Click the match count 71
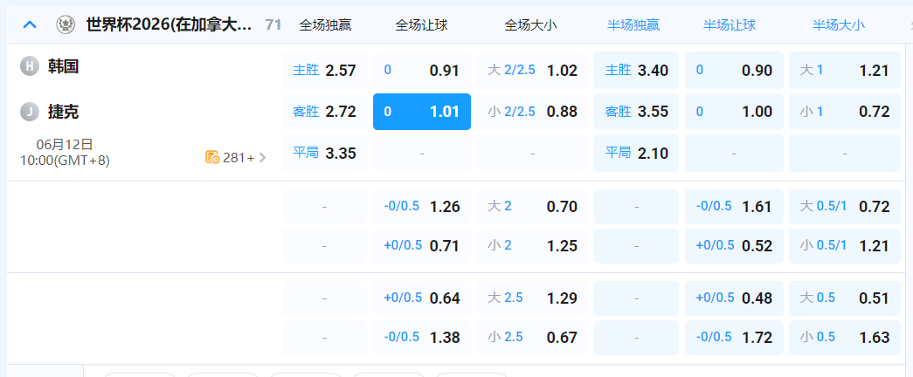The height and width of the screenshot is (377, 913). tap(273, 24)
